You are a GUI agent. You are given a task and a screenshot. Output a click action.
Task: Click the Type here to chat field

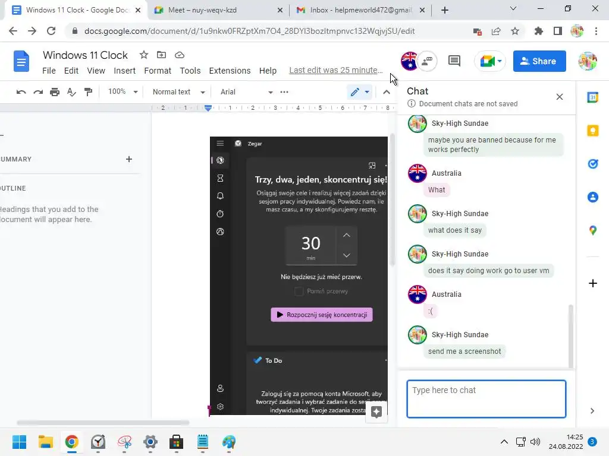[486, 398]
